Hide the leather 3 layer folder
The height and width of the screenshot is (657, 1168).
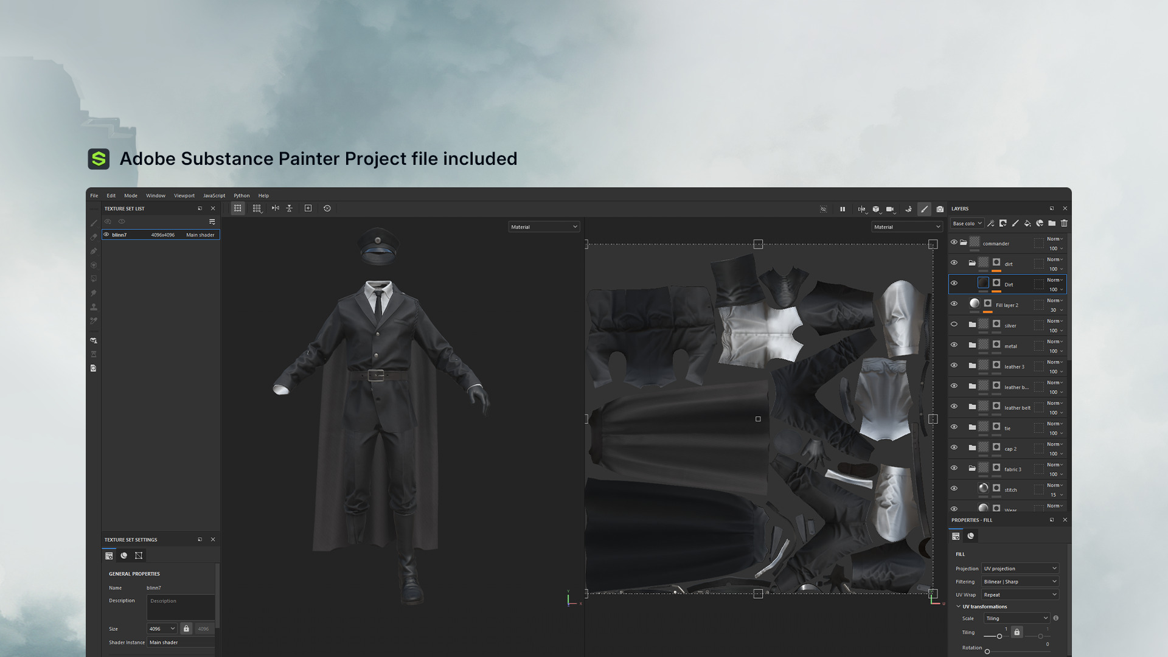point(954,366)
